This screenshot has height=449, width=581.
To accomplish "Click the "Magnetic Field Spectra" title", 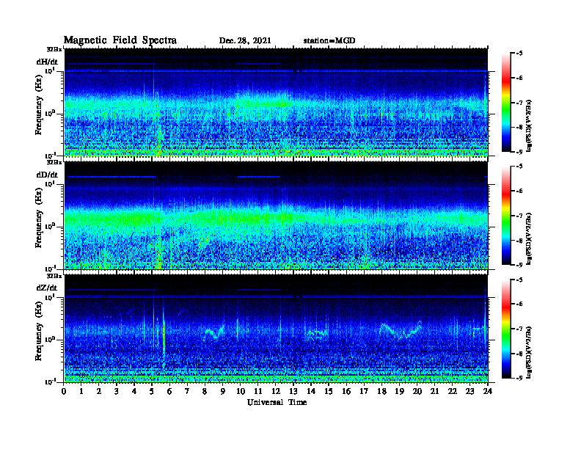I will pyautogui.click(x=120, y=40).
